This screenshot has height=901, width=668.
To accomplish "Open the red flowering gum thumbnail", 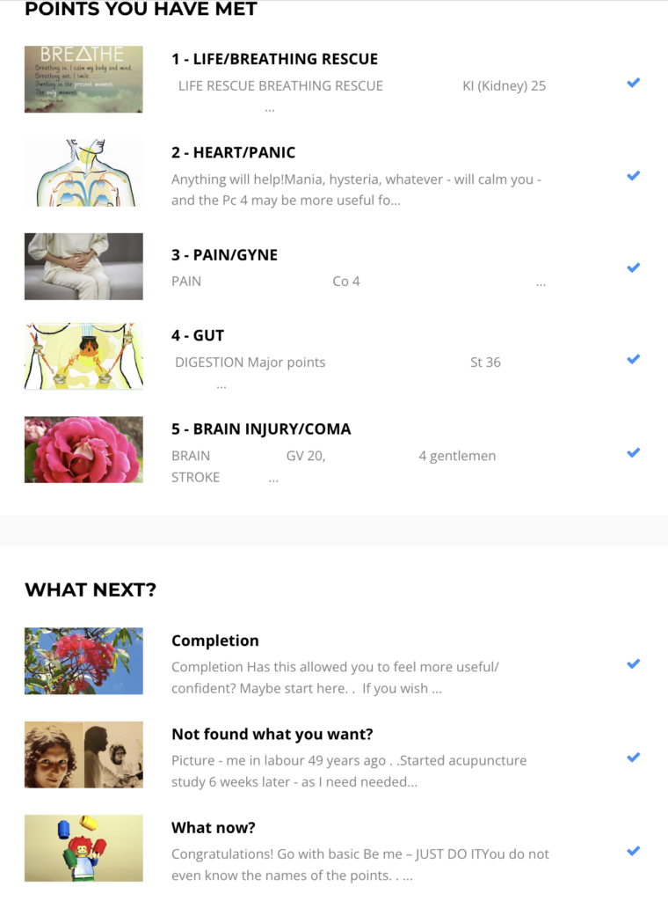I will pyautogui.click(x=83, y=661).
